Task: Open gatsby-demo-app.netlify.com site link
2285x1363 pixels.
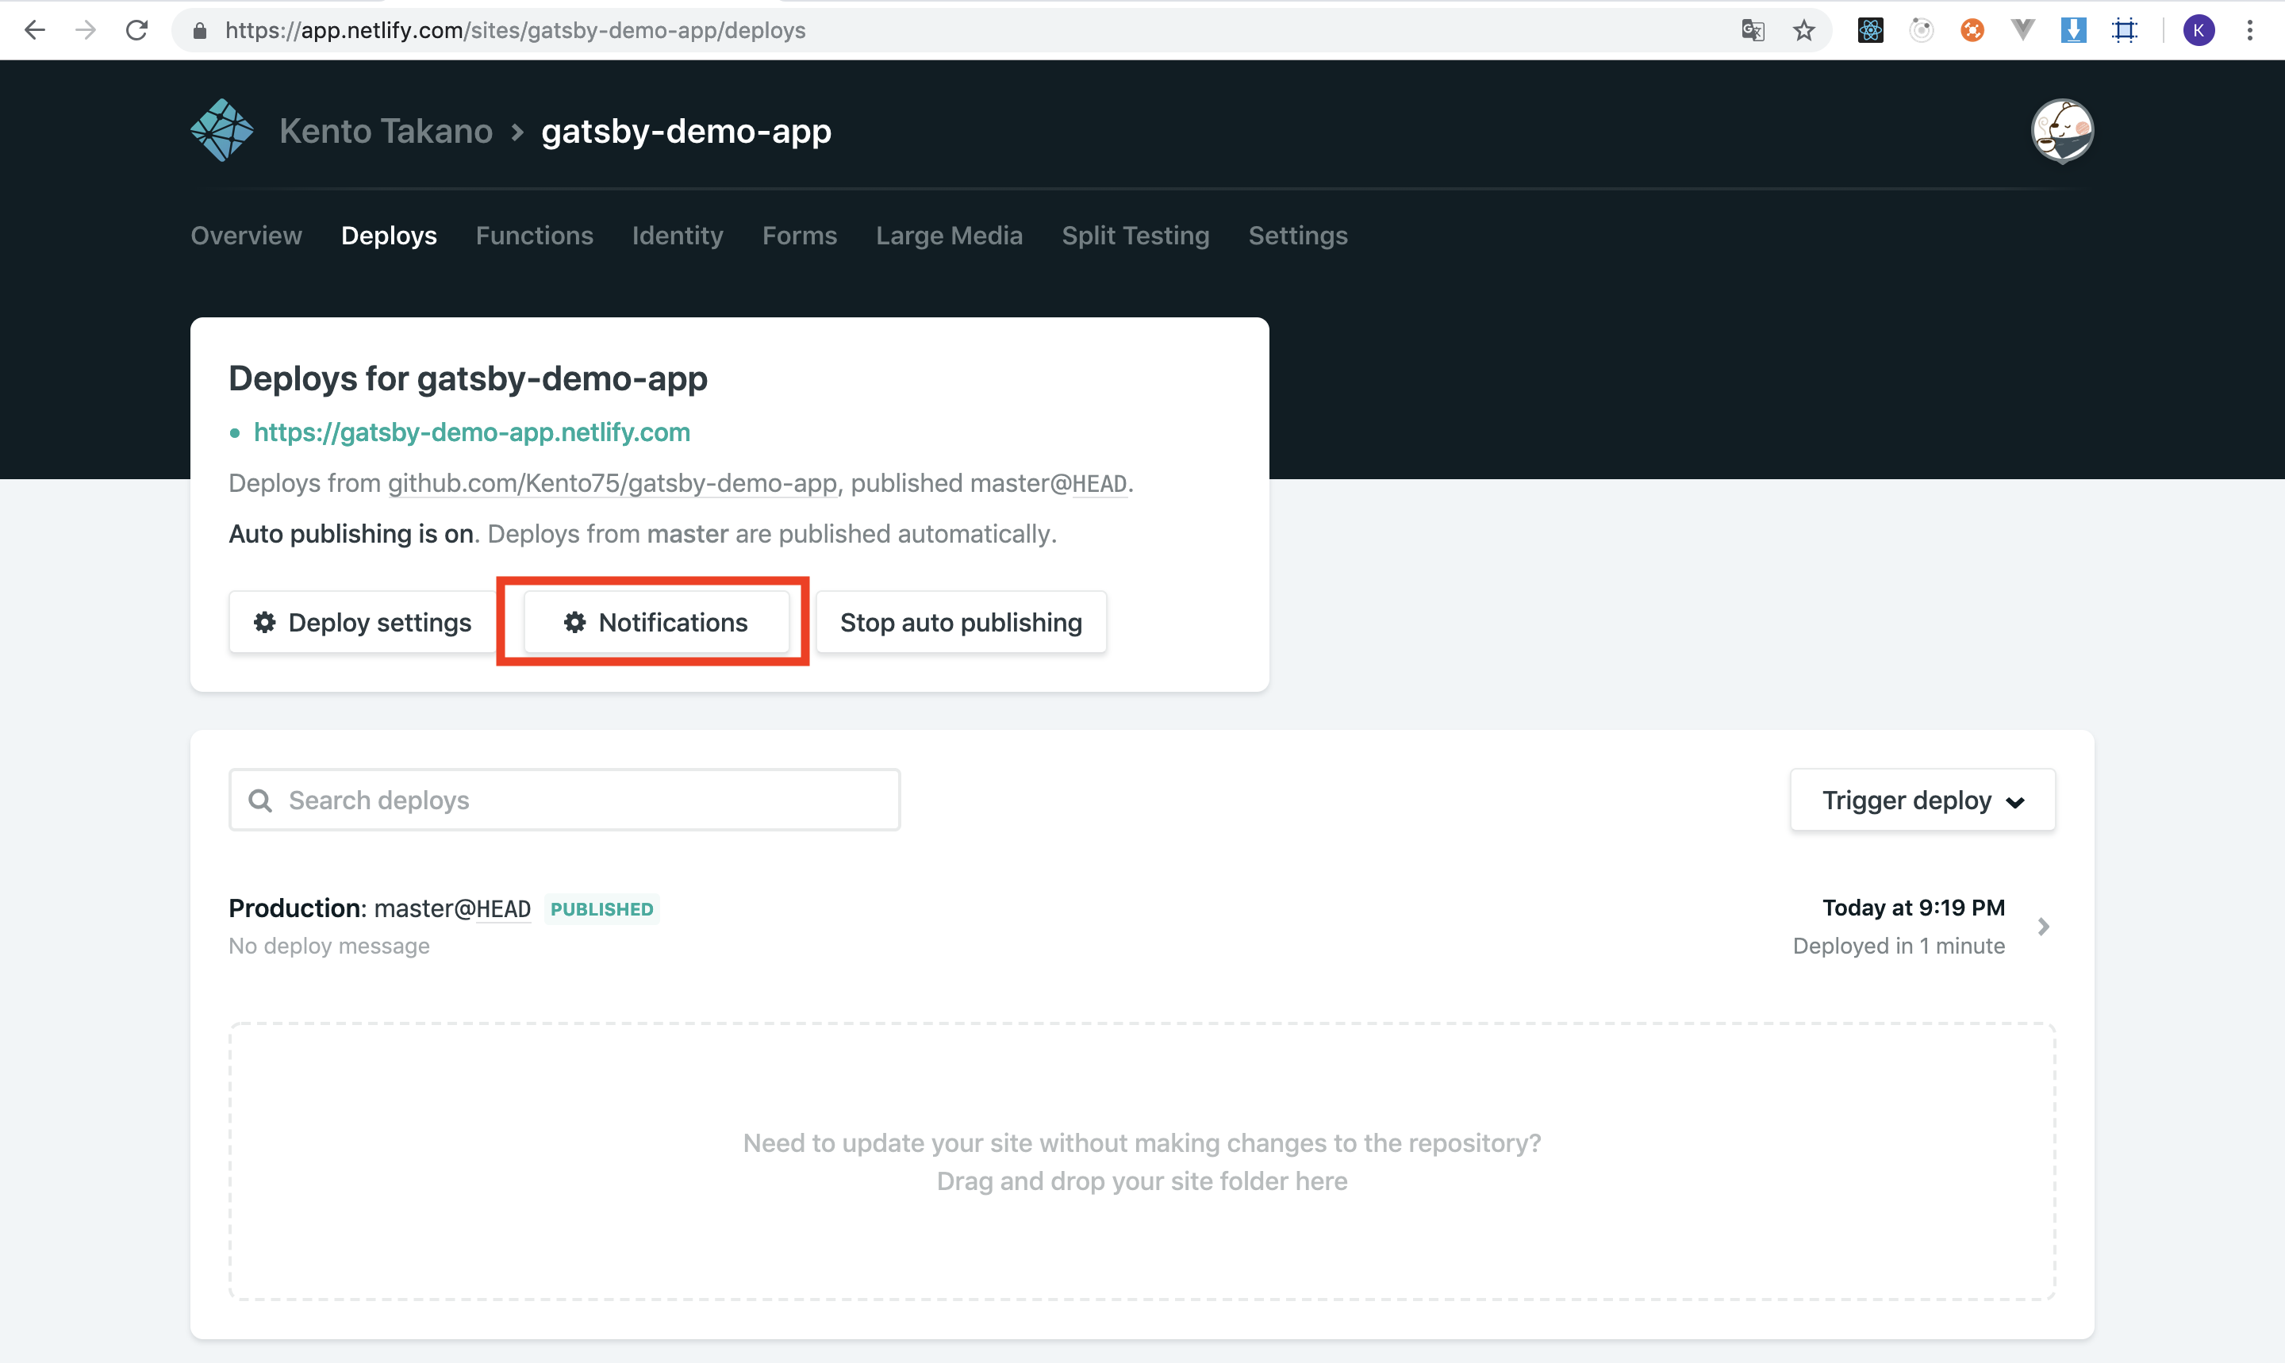Action: (471, 432)
